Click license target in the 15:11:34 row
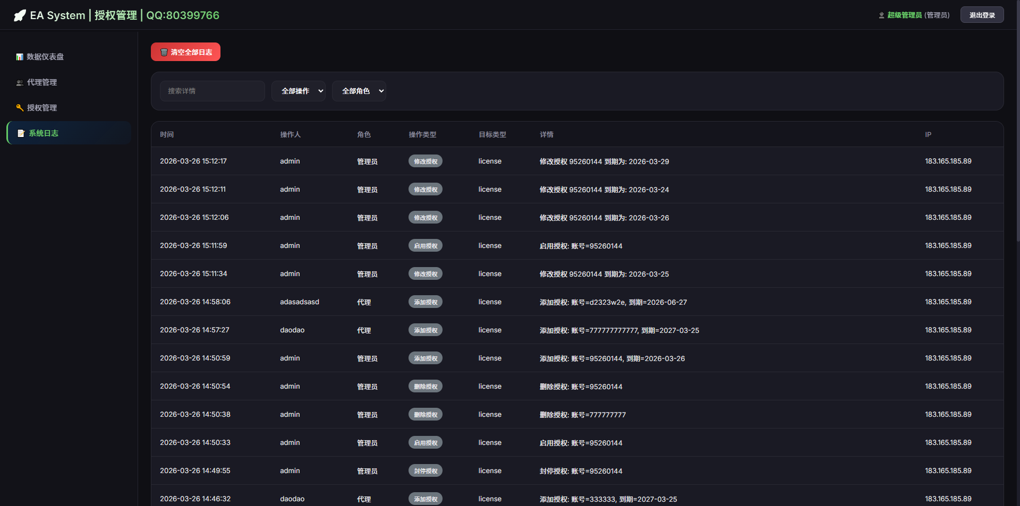Screen dimensions: 1020x506 (490, 273)
